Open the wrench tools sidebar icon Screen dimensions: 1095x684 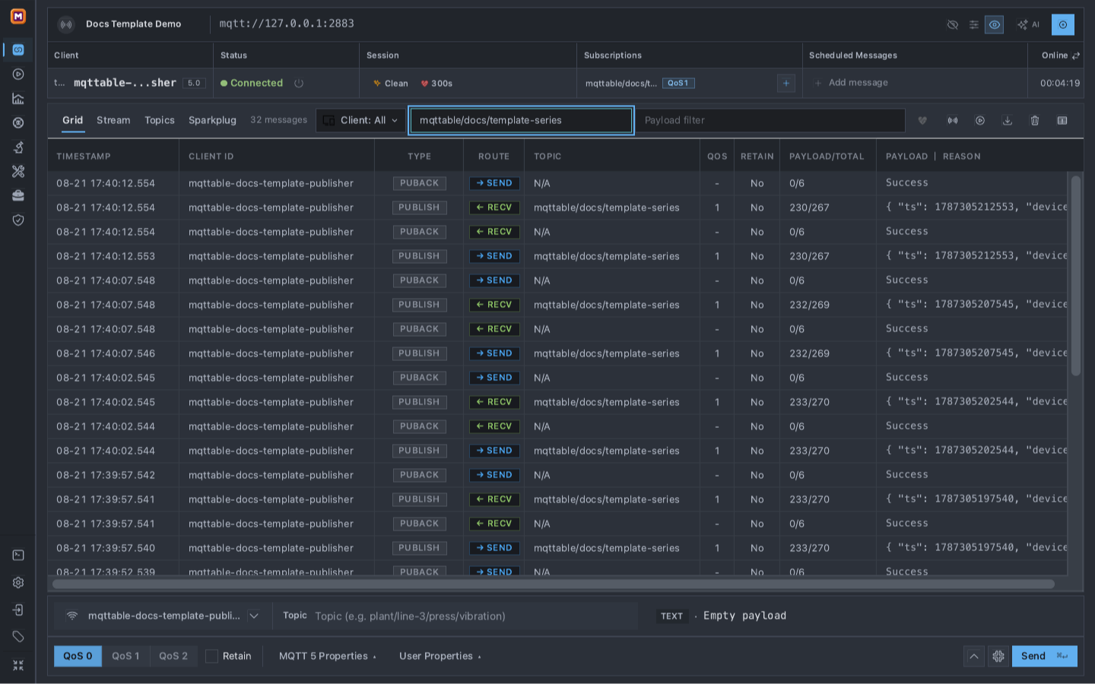pos(18,172)
